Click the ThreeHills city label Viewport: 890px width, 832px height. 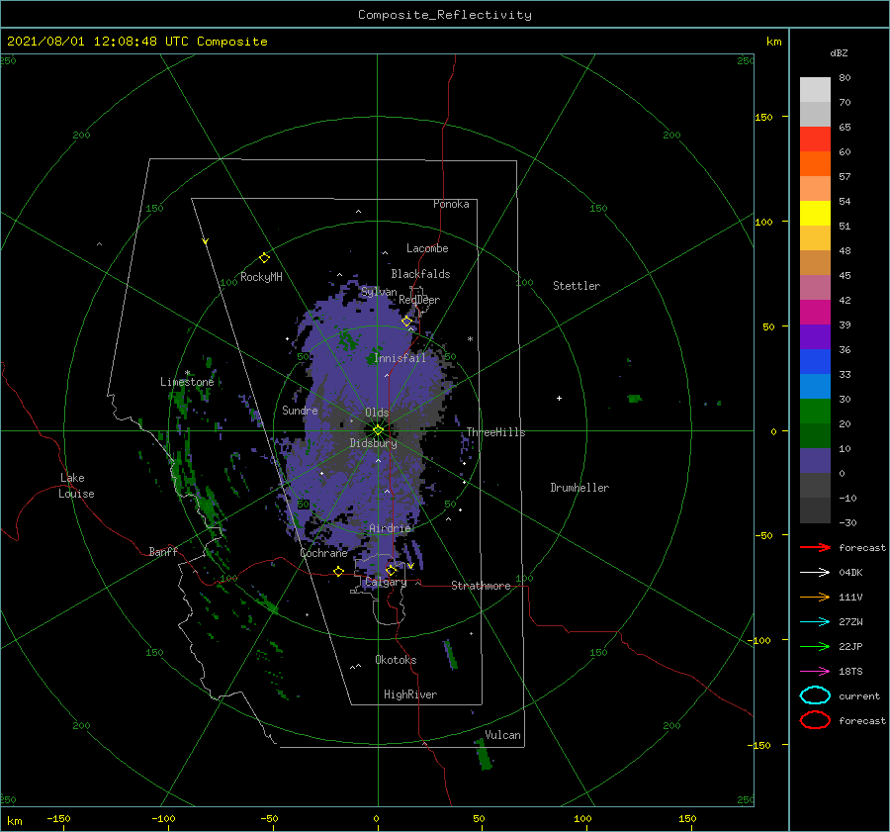pyautogui.click(x=496, y=432)
